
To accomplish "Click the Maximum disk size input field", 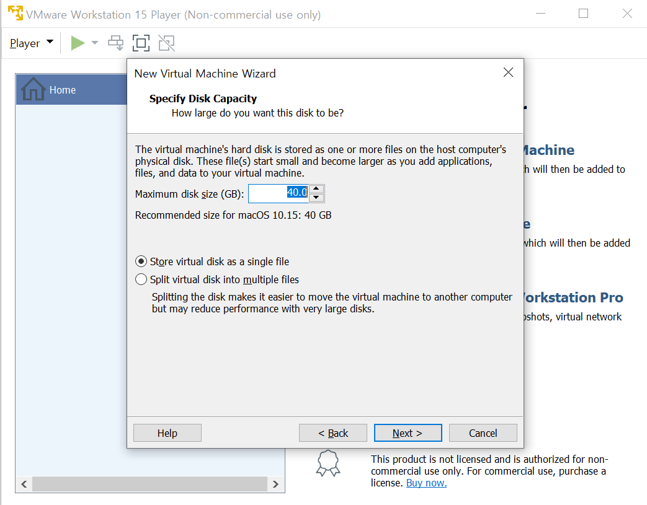I will [x=278, y=193].
